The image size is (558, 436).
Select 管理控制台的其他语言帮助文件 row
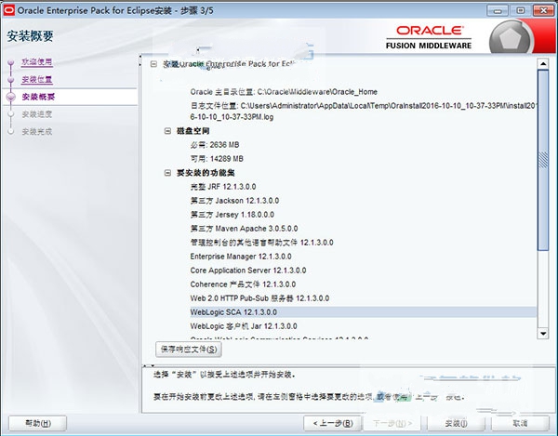pyautogui.click(x=261, y=243)
